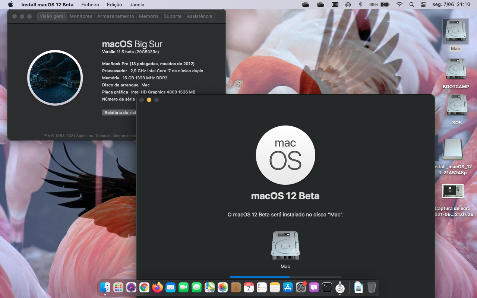Open Calendar in the Dock
This screenshot has width=477, height=298.
pyautogui.click(x=249, y=287)
